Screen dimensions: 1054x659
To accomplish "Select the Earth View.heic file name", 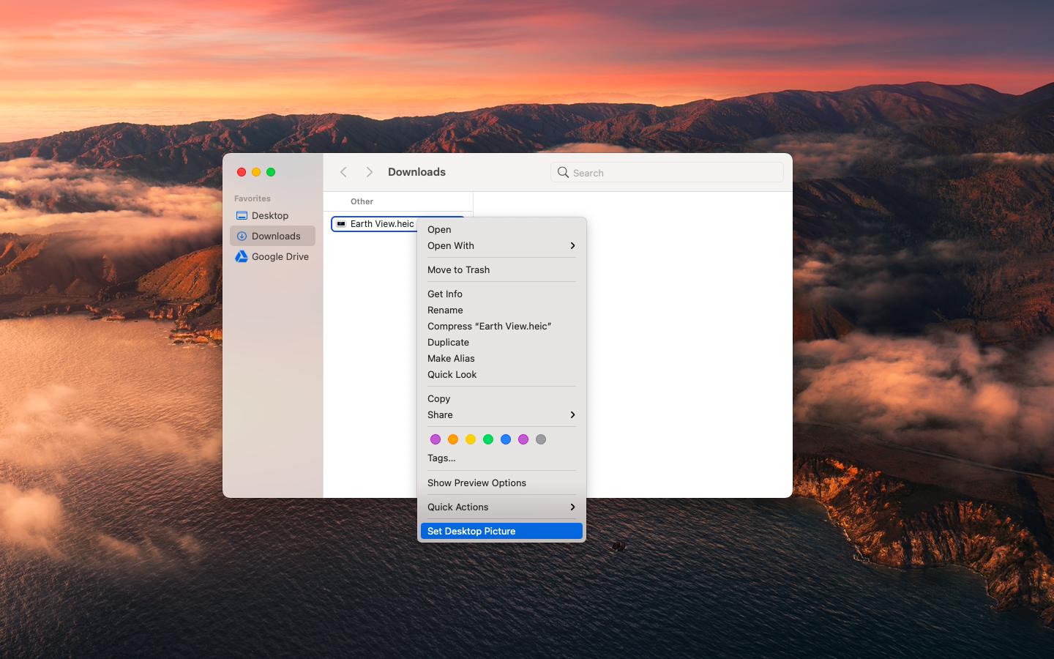I will pyautogui.click(x=382, y=224).
